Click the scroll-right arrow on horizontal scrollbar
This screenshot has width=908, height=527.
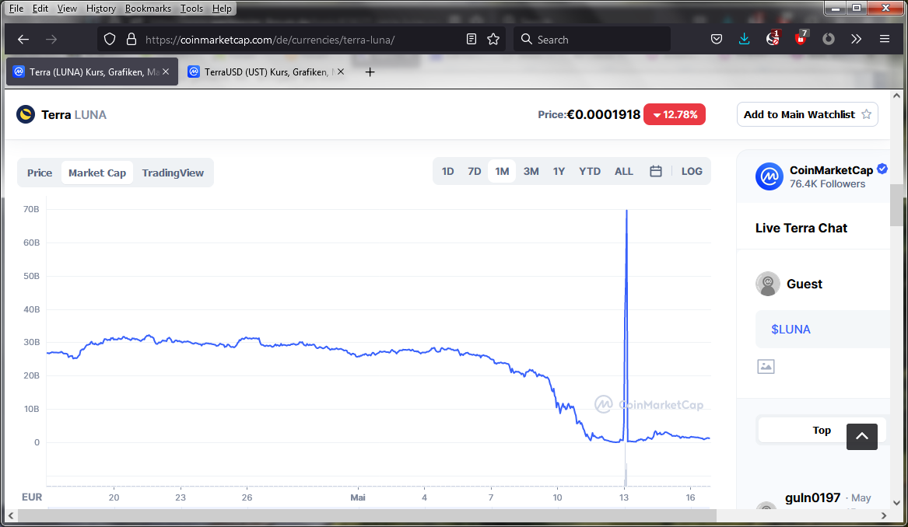(884, 515)
